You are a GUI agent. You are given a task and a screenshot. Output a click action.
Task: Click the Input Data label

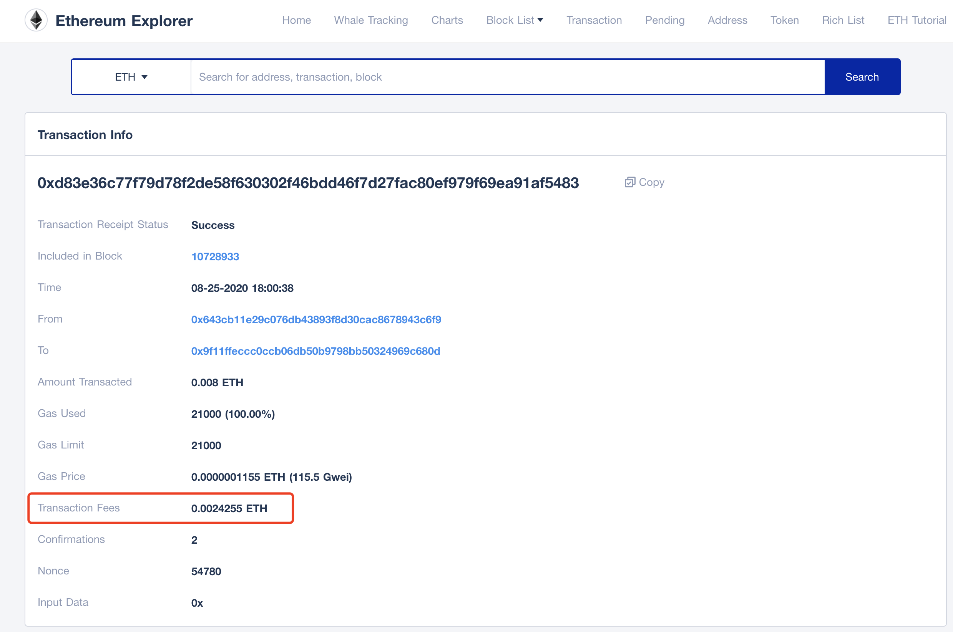click(x=63, y=602)
